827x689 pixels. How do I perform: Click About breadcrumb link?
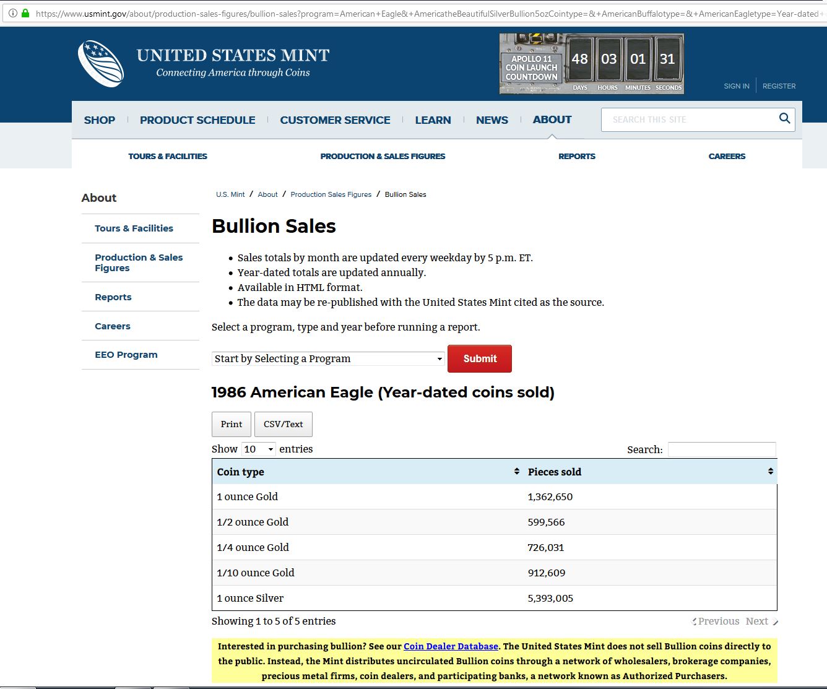point(267,194)
